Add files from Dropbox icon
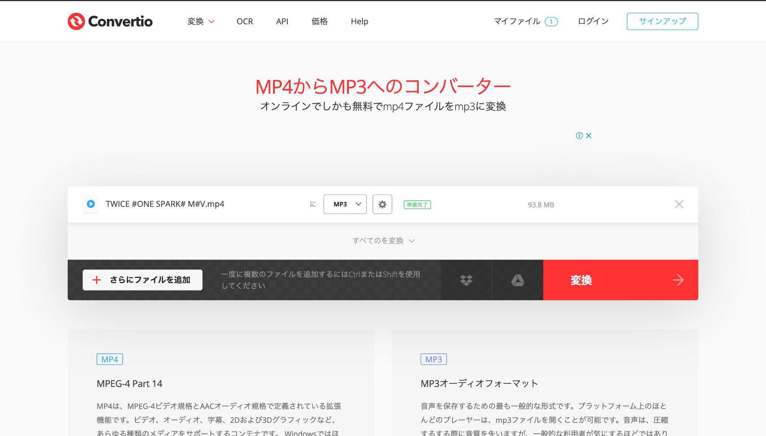Image resolution: width=766 pixels, height=436 pixels. click(466, 280)
